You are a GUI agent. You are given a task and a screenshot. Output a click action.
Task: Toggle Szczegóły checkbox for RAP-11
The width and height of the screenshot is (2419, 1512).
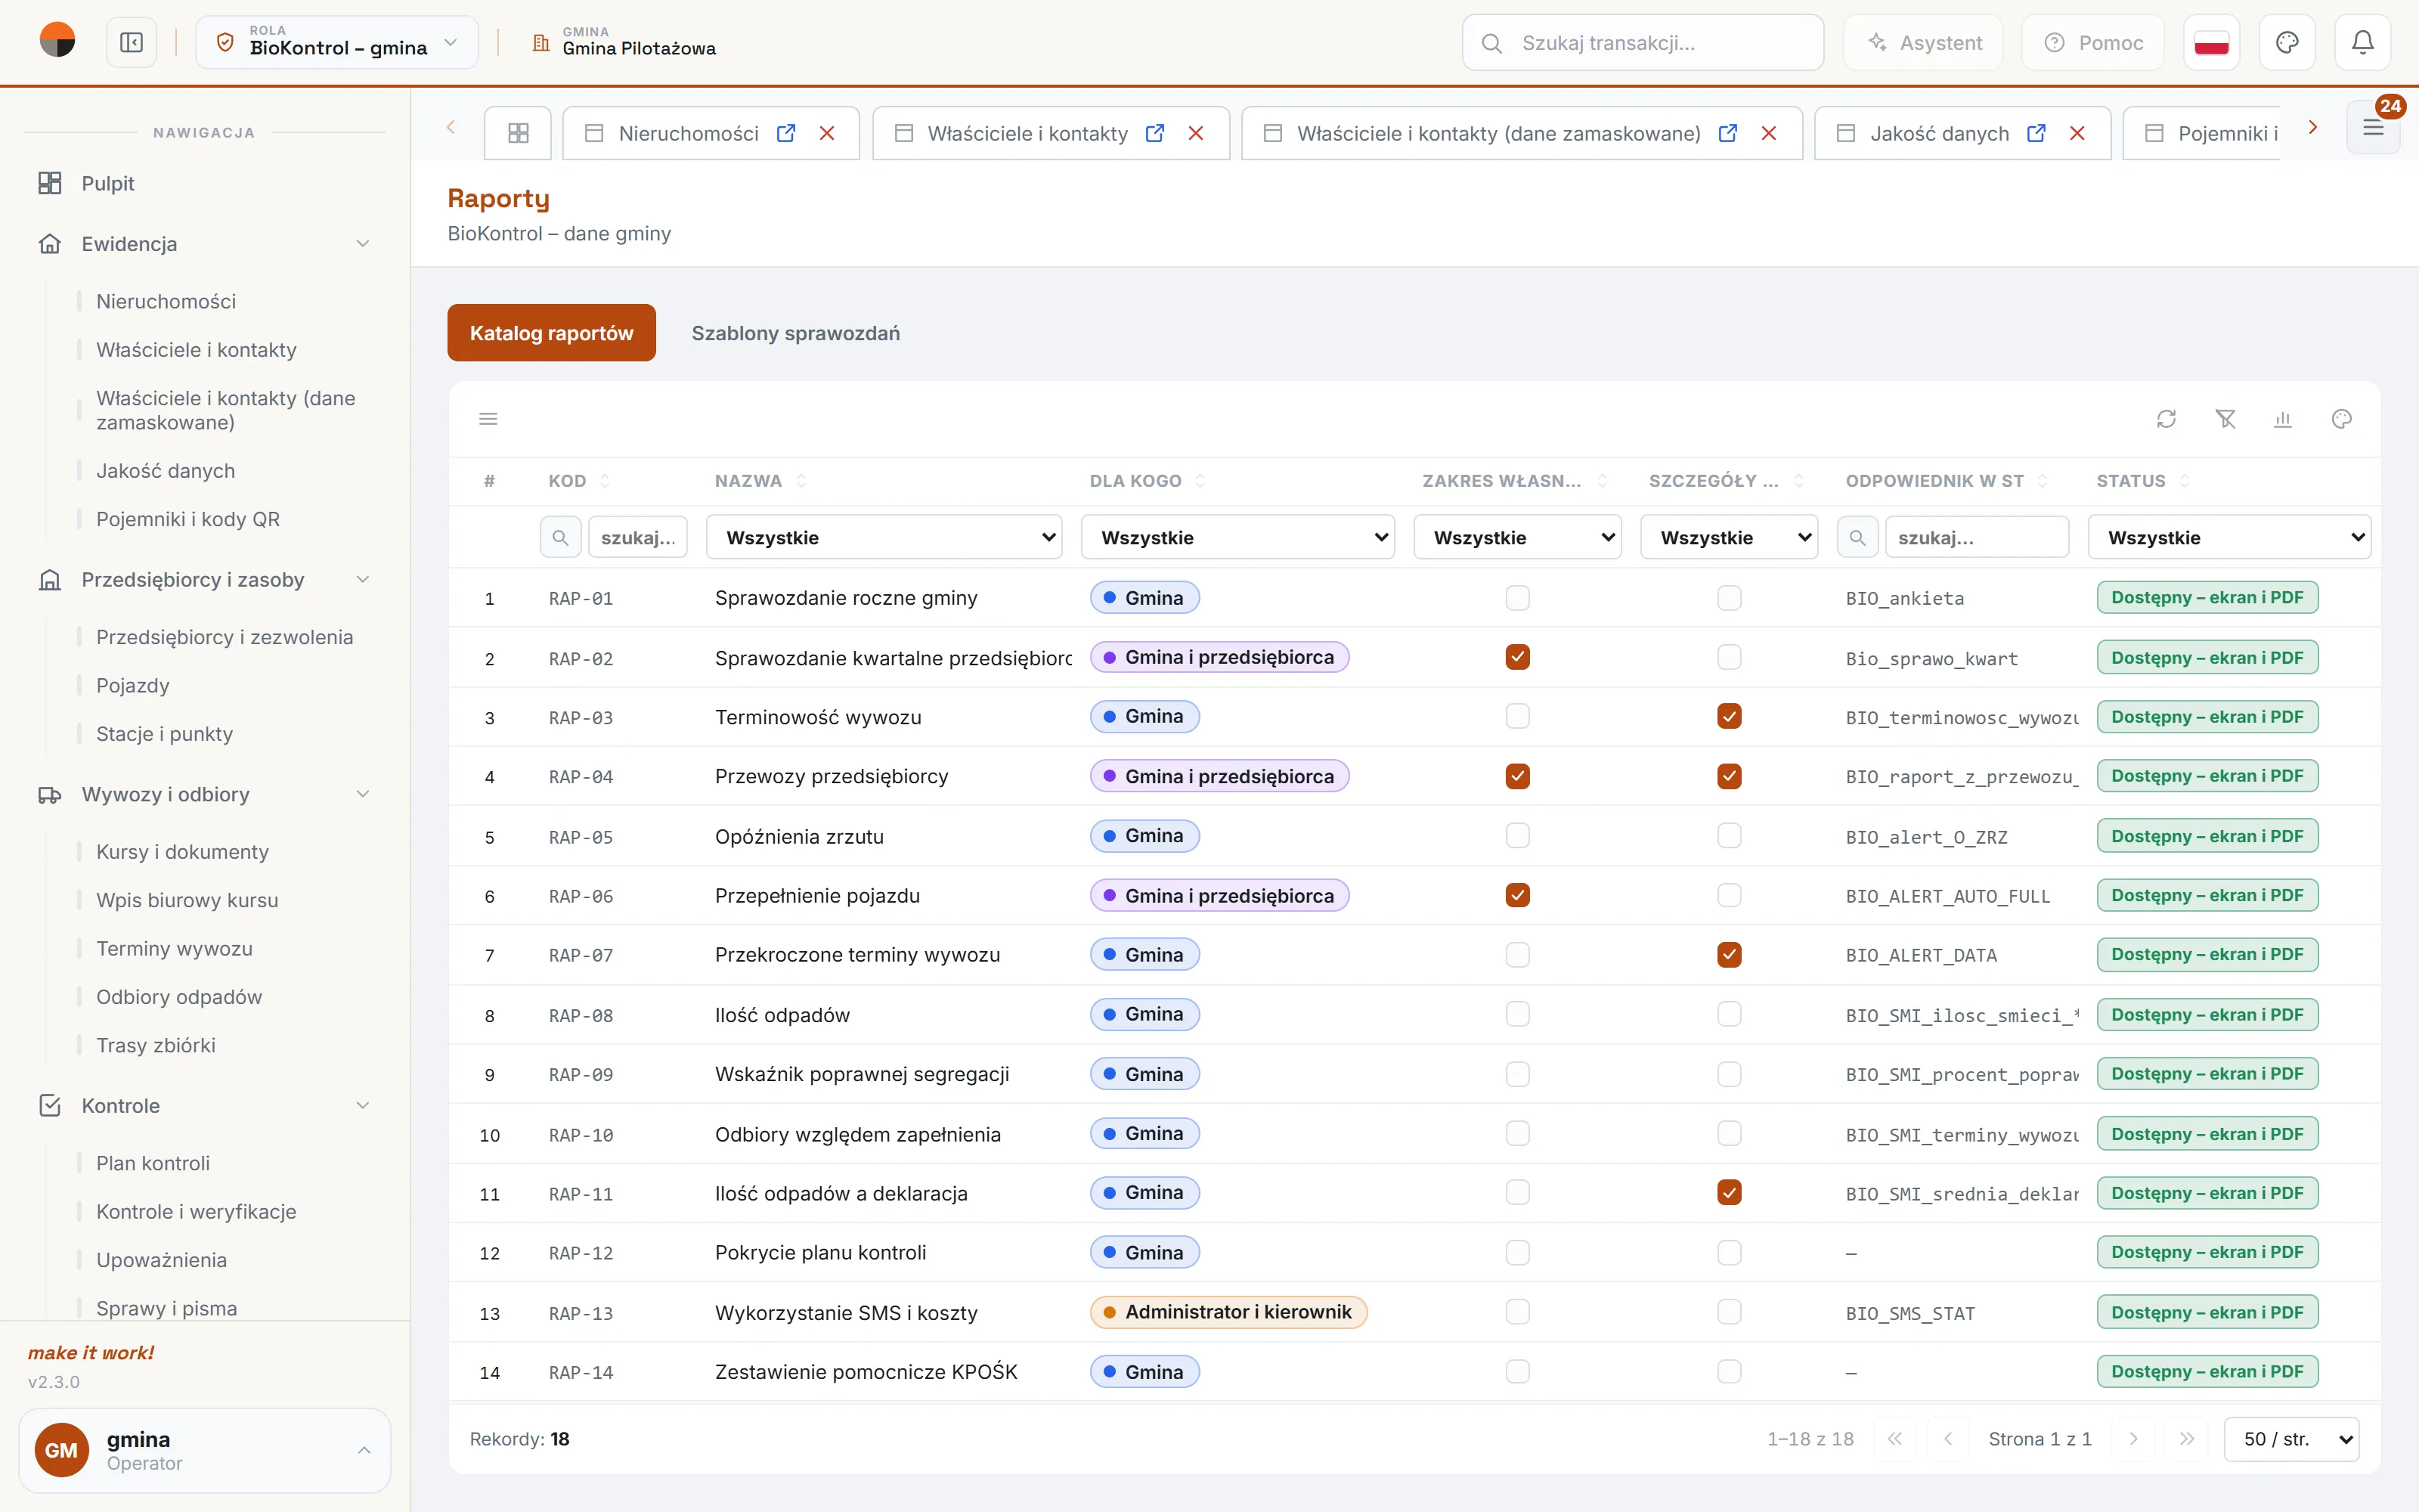1730,1192
